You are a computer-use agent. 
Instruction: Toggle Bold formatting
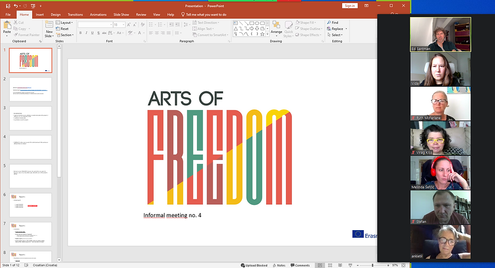(80, 33)
